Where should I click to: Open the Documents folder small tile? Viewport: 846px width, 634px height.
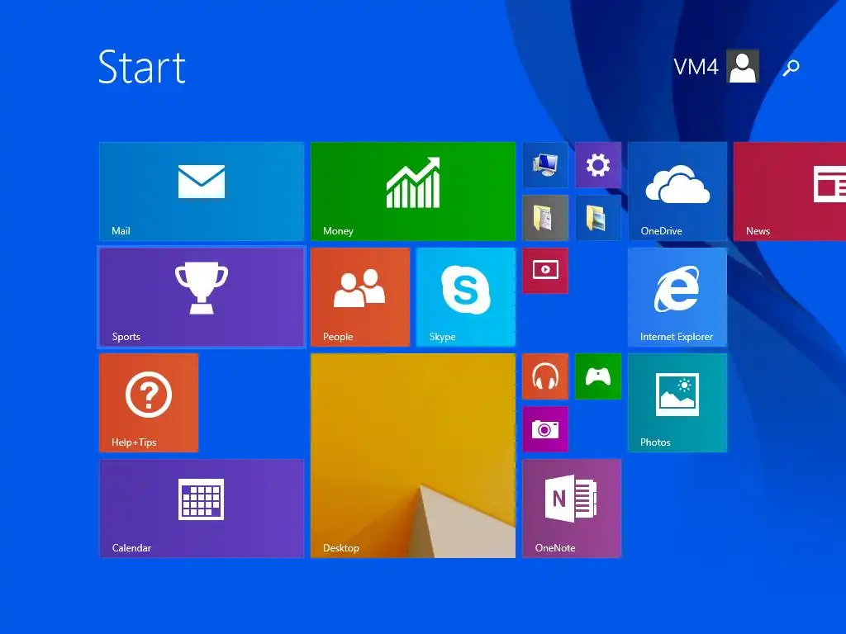click(545, 218)
